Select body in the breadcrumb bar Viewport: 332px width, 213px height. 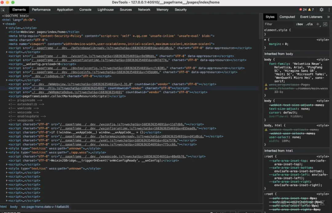pyautogui.click(x=14, y=207)
